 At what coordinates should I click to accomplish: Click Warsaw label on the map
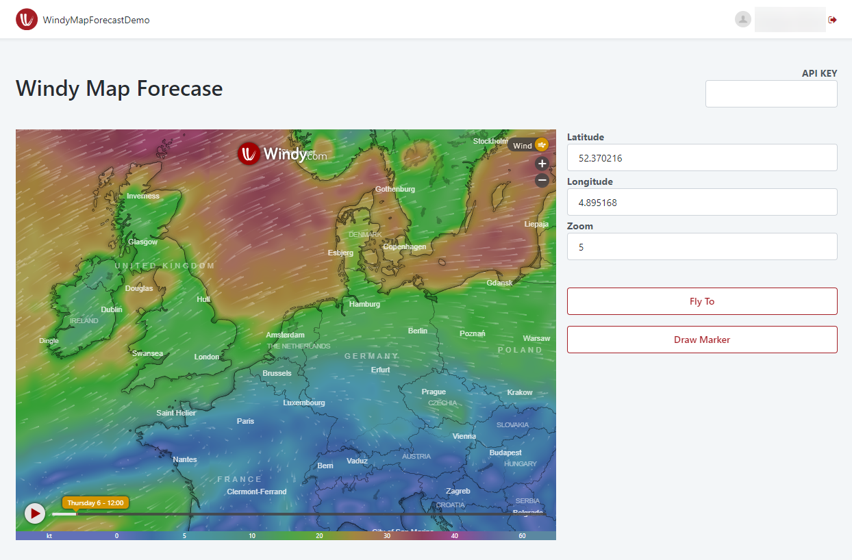click(536, 338)
